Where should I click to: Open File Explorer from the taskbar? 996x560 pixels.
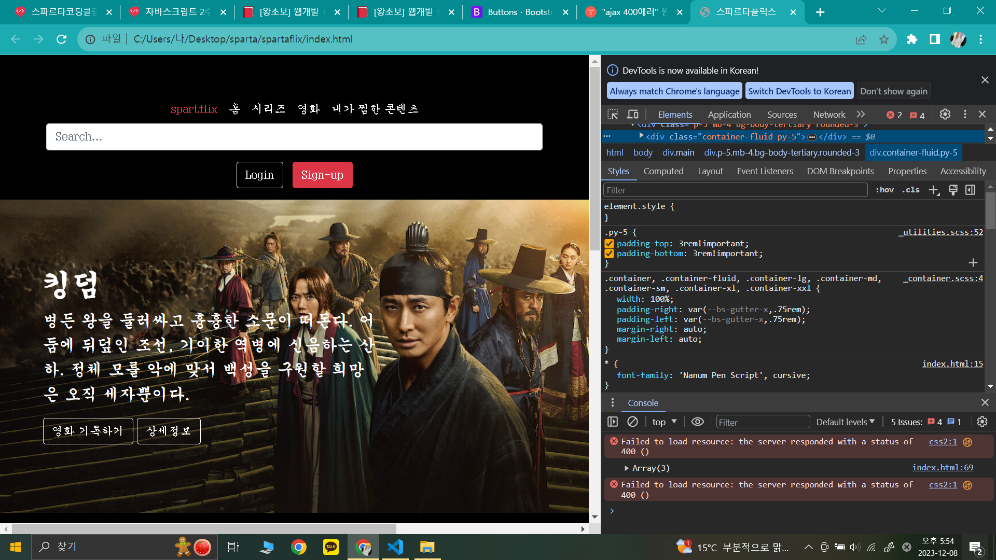(x=427, y=547)
